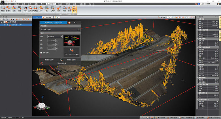This screenshot has height=119, width=221.
Task: Open the 設定 preset dropdown
Action: [x=55, y=37]
